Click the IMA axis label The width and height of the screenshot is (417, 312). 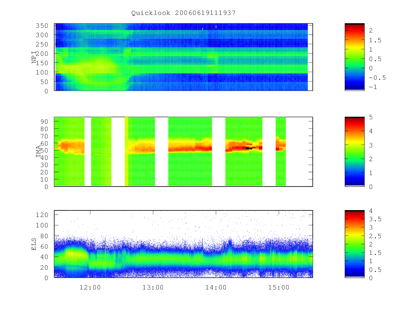pyautogui.click(x=38, y=151)
